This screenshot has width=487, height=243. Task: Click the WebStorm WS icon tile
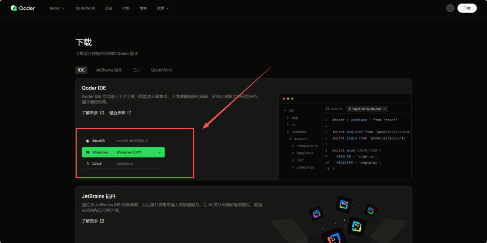tap(344, 204)
